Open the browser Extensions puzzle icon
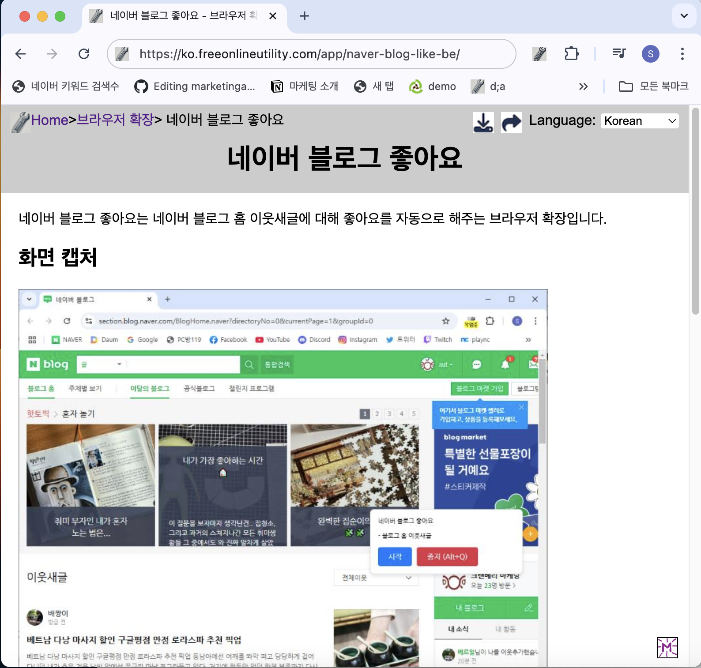Screen dimensions: 701x668 pos(572,54)
